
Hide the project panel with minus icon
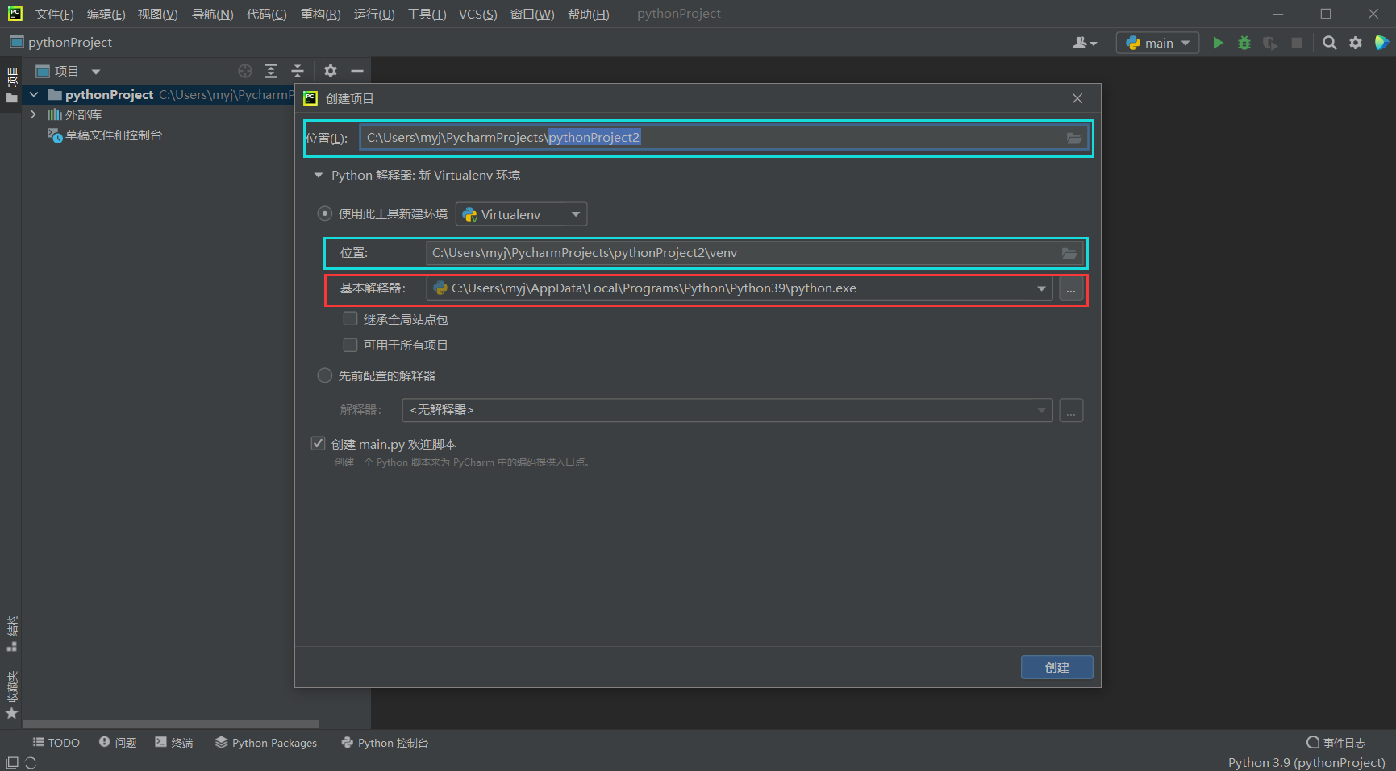[357, 71]
